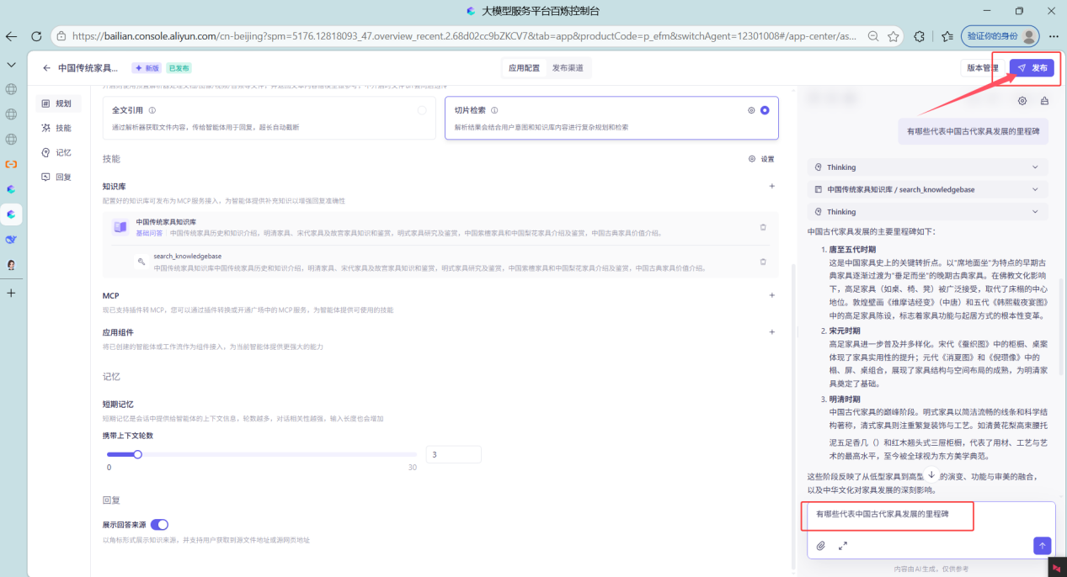
Task: Expand the search_knowledgebase tool call section
Action: [x=1035, y=189]
